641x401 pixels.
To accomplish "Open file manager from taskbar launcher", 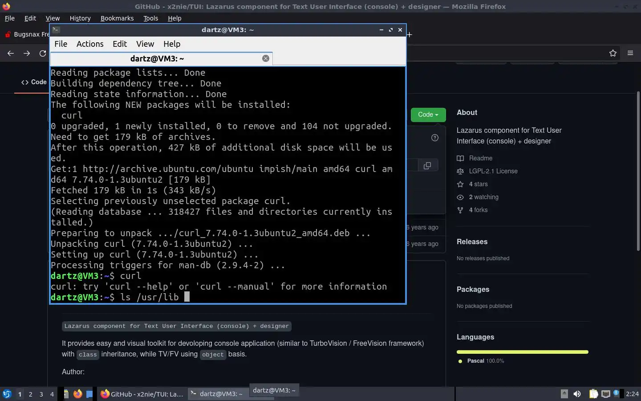I will point(66,394).
